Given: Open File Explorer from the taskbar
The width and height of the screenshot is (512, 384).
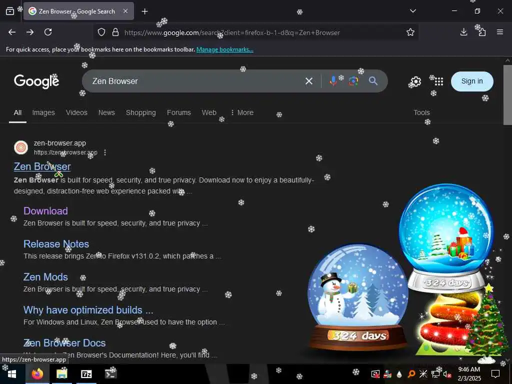Looking at the screenshot, I should click(61, 374).
